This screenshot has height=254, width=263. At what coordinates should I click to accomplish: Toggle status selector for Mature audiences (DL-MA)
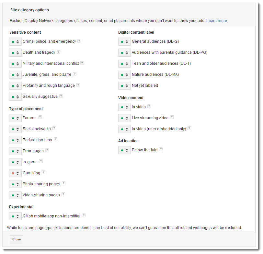coord(124,75)
